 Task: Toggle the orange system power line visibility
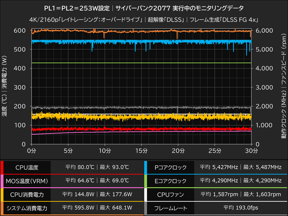coord(144,33)
